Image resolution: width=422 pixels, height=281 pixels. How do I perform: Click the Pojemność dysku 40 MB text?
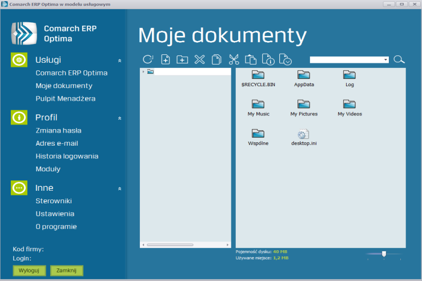(x=262, y=252)
